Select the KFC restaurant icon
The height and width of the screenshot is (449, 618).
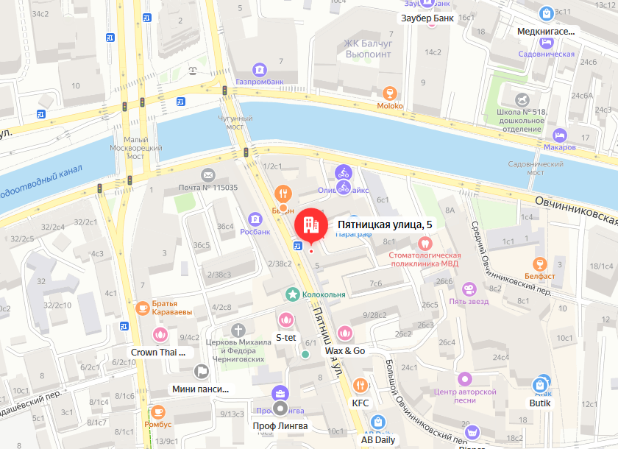pyautogui.click(x=360, y=385)
